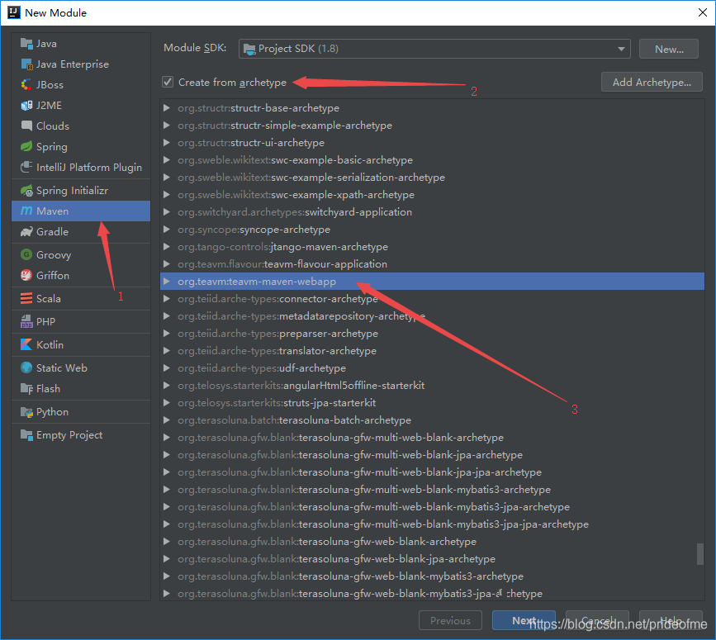Click the Scala icon
This screenshot has width=716, height=640.
click(26, 299)
